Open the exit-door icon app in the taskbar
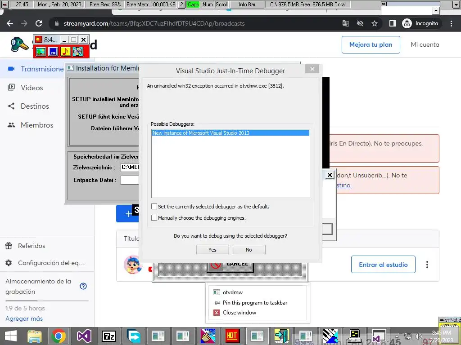Viewport: 461px width, 345px height. 281,336
